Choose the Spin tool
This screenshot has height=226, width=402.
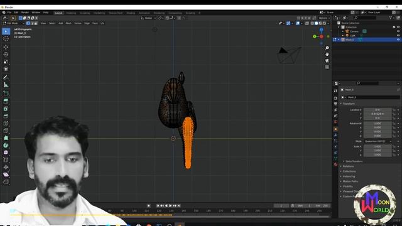pyautogui.click(x=6, y=145)
